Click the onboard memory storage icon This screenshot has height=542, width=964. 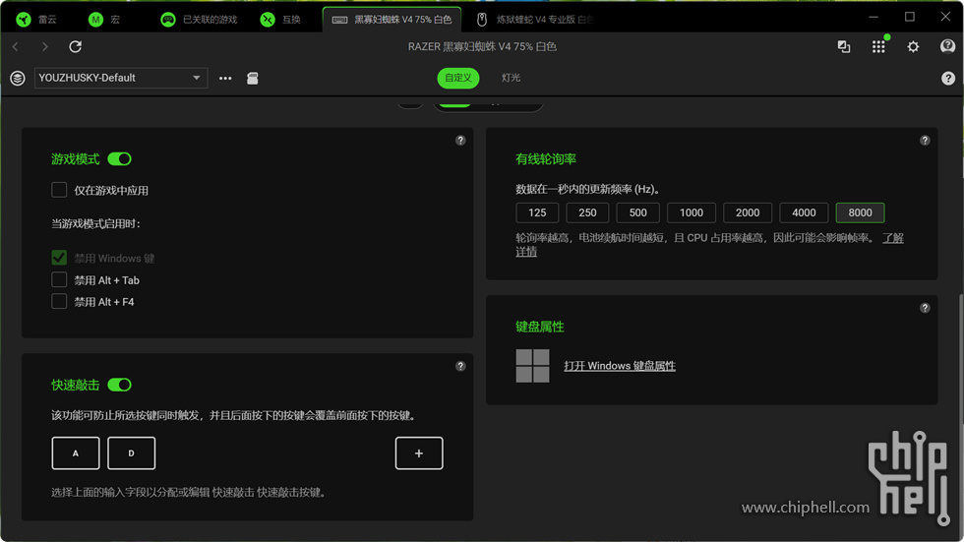click(253, 78)
